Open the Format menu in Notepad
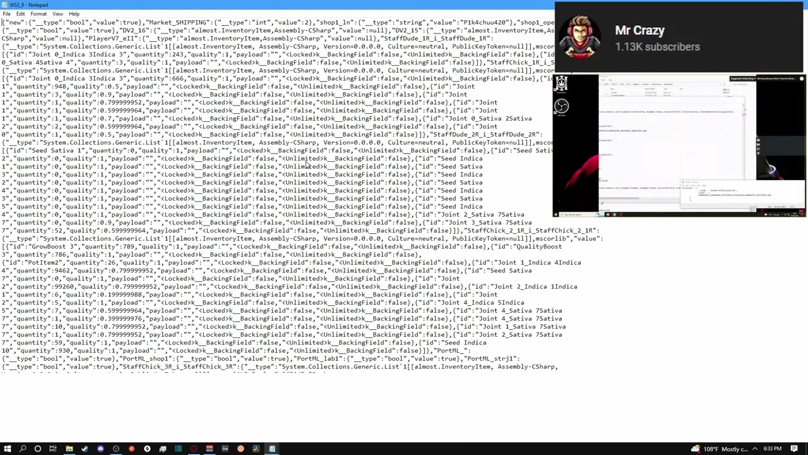The width and height of the screenshot is (808, 455). [39, 14]
